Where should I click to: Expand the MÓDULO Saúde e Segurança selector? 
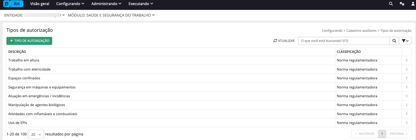tap(111, 15)
